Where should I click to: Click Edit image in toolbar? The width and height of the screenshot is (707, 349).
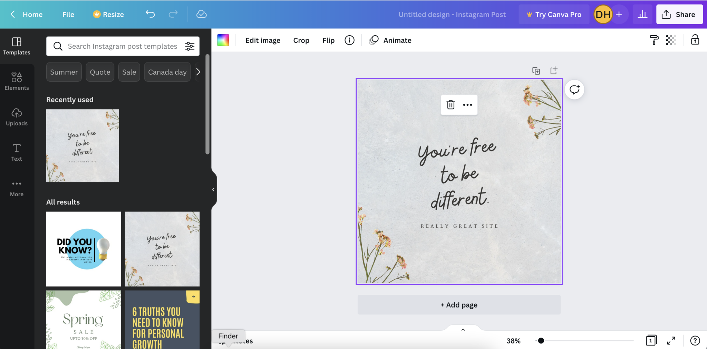pos(263,40)
